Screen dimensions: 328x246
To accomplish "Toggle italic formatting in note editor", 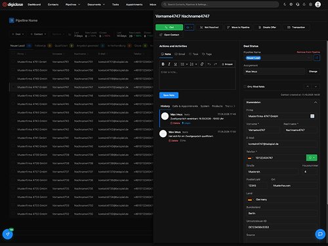I will click(169, 64).
